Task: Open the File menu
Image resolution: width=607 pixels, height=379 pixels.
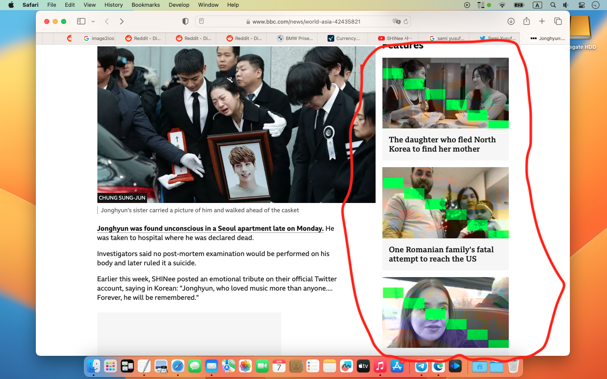Action: tap(52, 5)
